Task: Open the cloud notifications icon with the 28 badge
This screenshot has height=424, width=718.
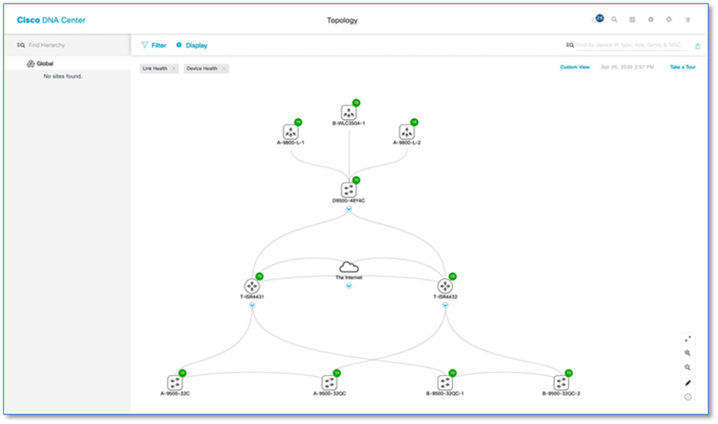Action: tap(597, 19)
